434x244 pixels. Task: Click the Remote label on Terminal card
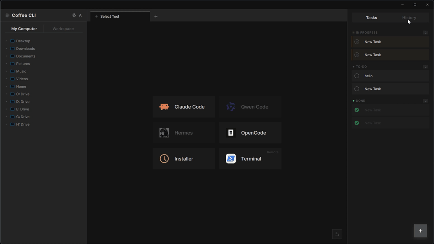click(x=273, y=152)
